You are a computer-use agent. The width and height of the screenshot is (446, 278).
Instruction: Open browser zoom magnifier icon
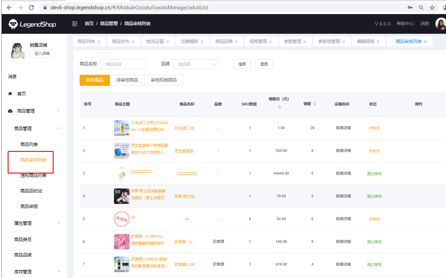pos(421,7)
